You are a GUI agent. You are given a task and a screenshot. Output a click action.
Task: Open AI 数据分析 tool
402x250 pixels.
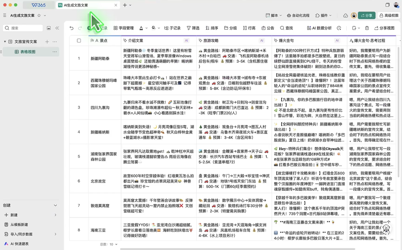(x=319, y=28)
